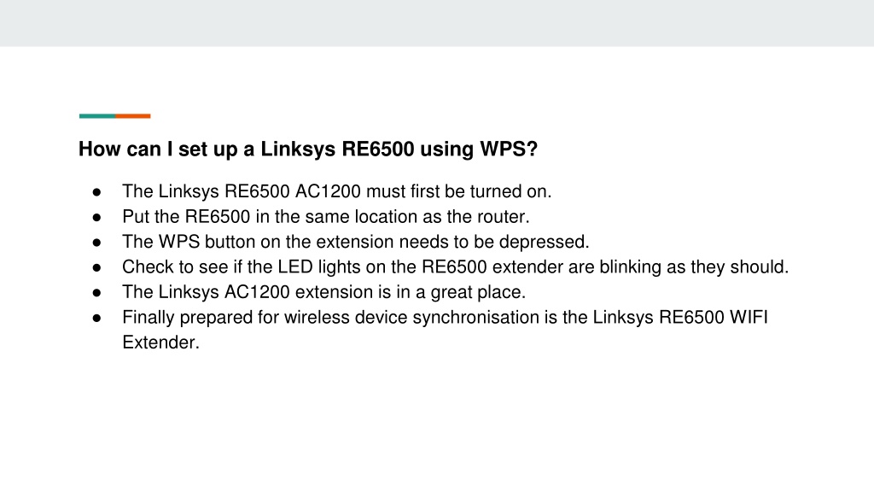Click the heading about setting up Linksys RE6500
This screenshot has height=492, width=874.
[x=307, y=149]
